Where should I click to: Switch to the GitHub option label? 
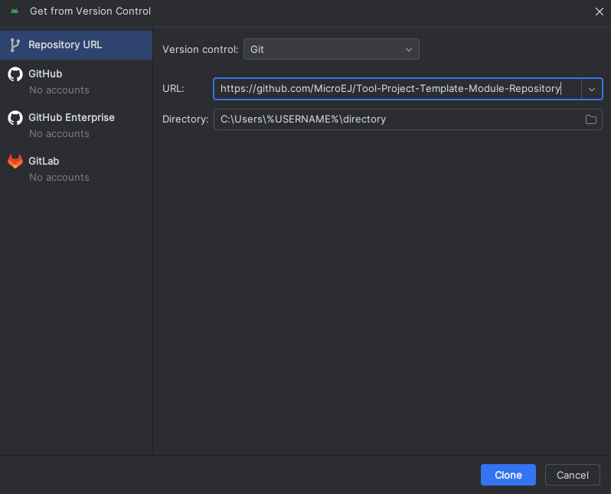pyautogui.click(x=45, y=74)
